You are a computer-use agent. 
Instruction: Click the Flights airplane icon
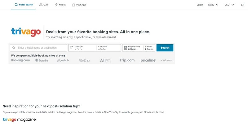pyautogui.click(x=56, y=5)
